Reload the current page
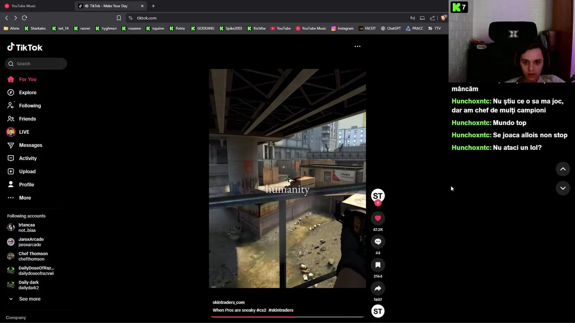 coord(24,18)
